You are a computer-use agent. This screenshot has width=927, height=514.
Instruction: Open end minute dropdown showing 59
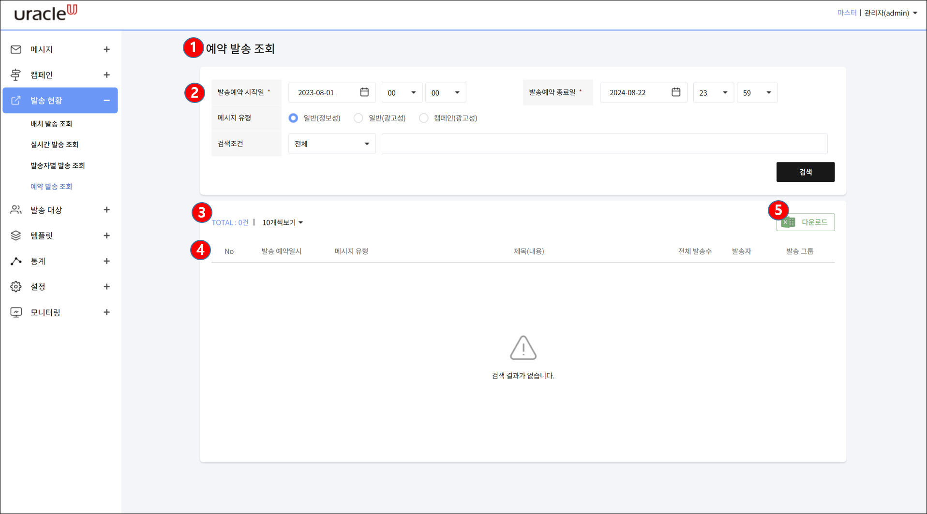[x=757, y=92]
